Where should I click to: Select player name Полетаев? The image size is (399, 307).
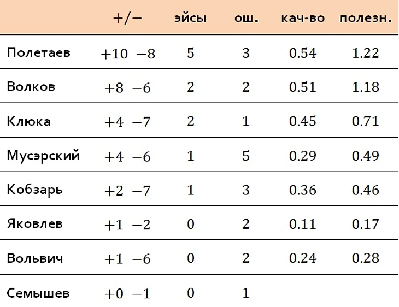[38, 52]
